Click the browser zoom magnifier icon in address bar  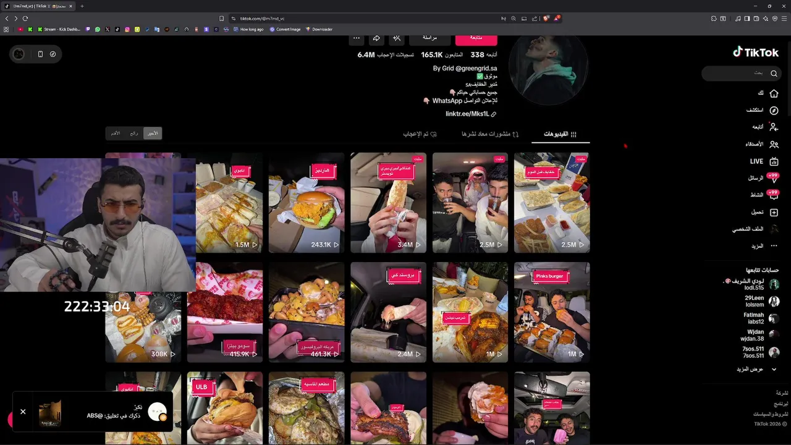tap(514, 19)
